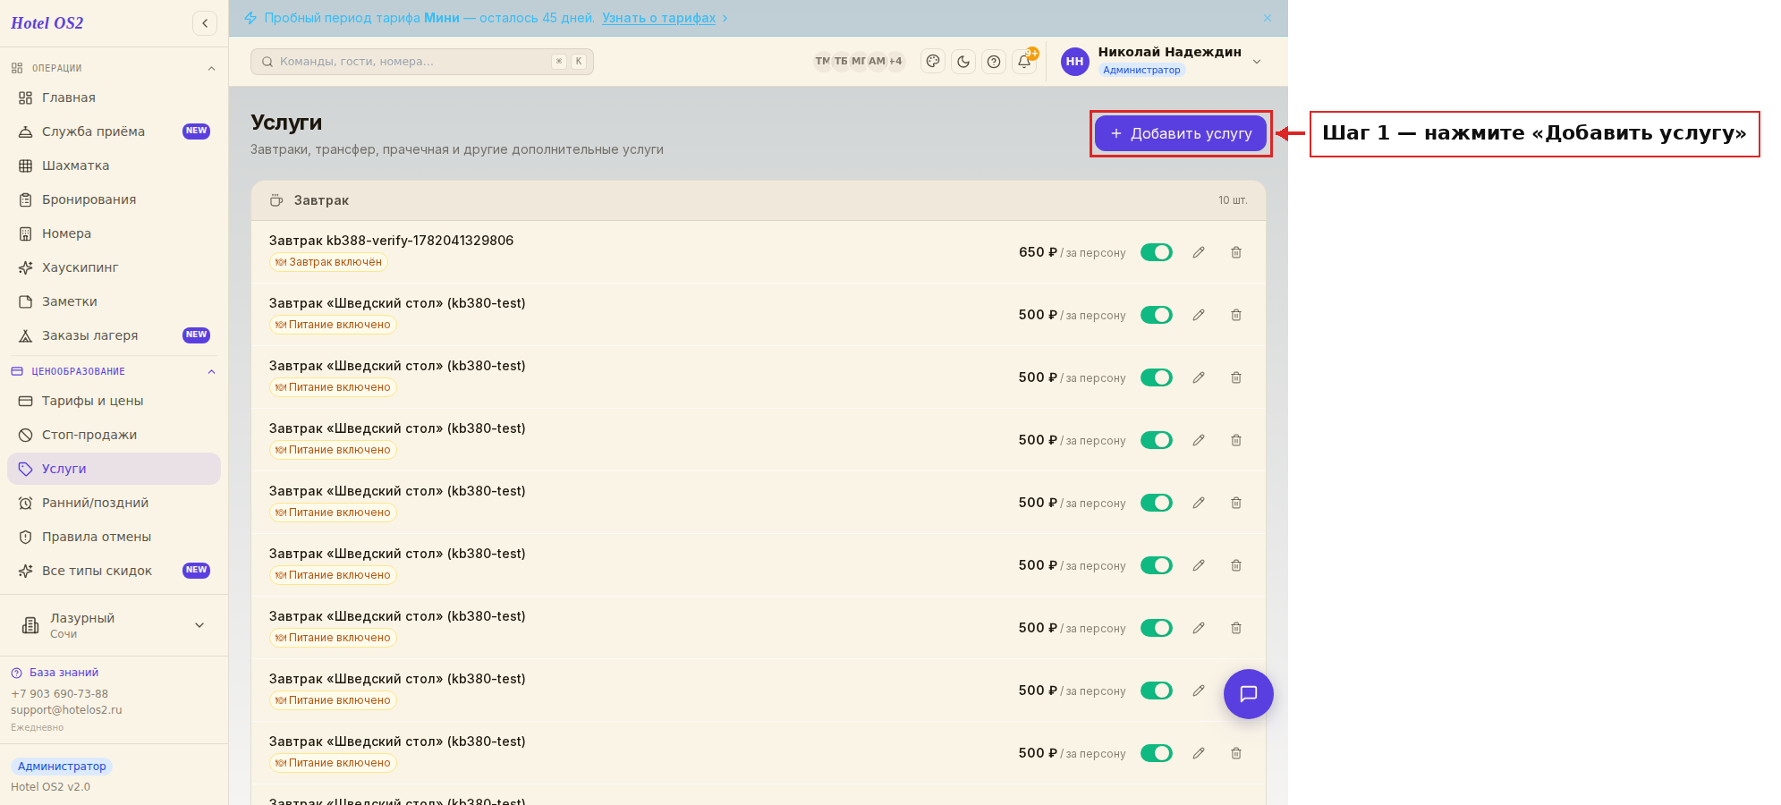Open База знаний link
This screenshot has width=1781, height=805.
click(x=64, y=673)
